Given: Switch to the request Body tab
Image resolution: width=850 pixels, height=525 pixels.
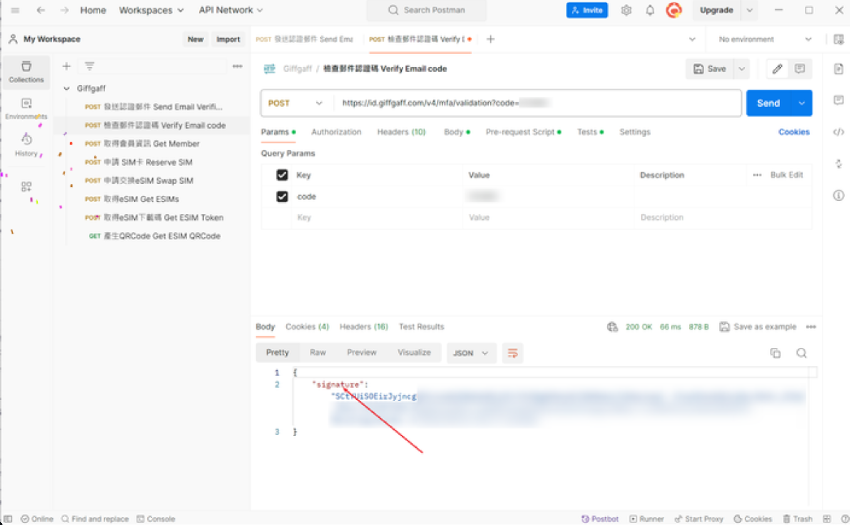Looking at the screenshot, I should [x=457, y=132].
